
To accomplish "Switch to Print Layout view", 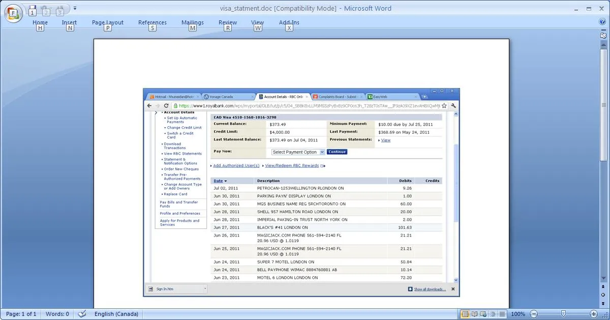I will [465, 314].
